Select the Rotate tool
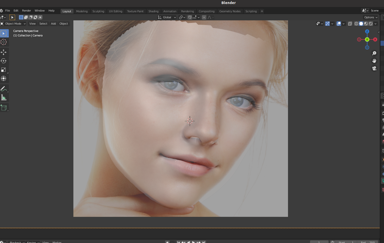384x243 pixels. coord(4,61)
